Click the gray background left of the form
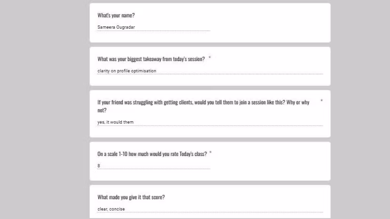Image resolution: width=390 pixels, height=219 pixels. 45,109
